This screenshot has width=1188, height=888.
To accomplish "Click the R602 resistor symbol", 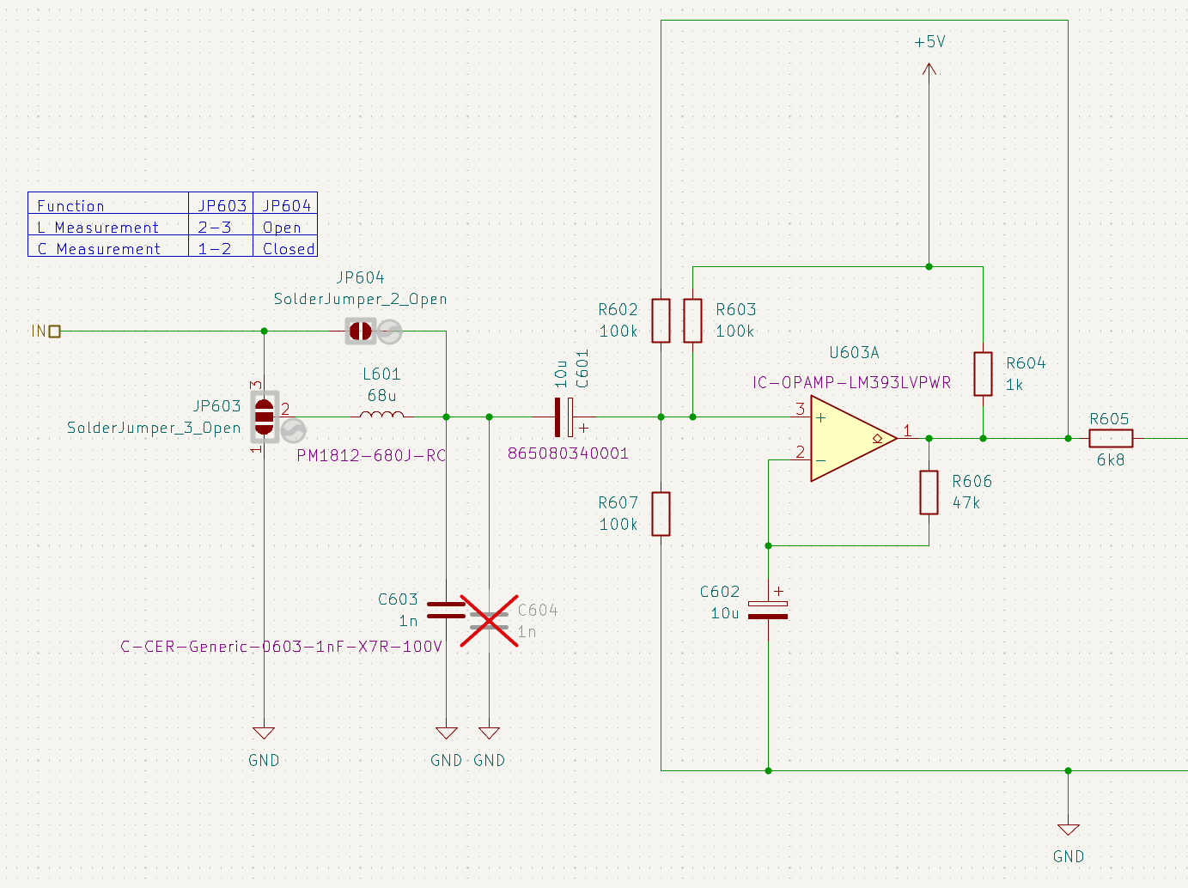I will pos(661,320).
